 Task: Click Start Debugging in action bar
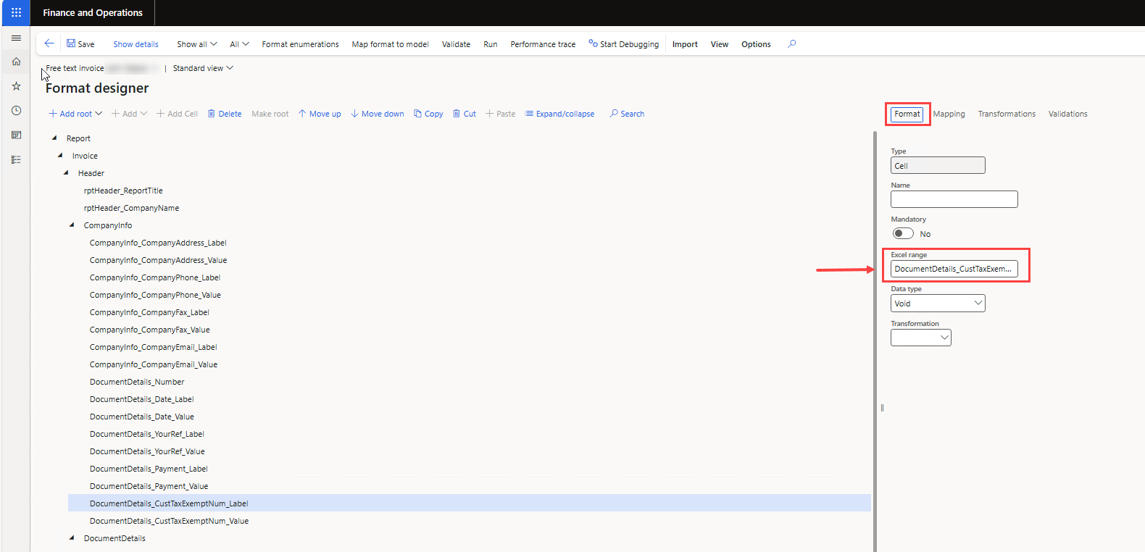pos(623,44)
